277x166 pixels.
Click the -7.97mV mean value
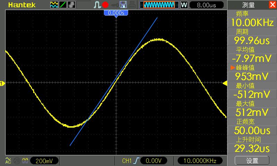[252, 58]
